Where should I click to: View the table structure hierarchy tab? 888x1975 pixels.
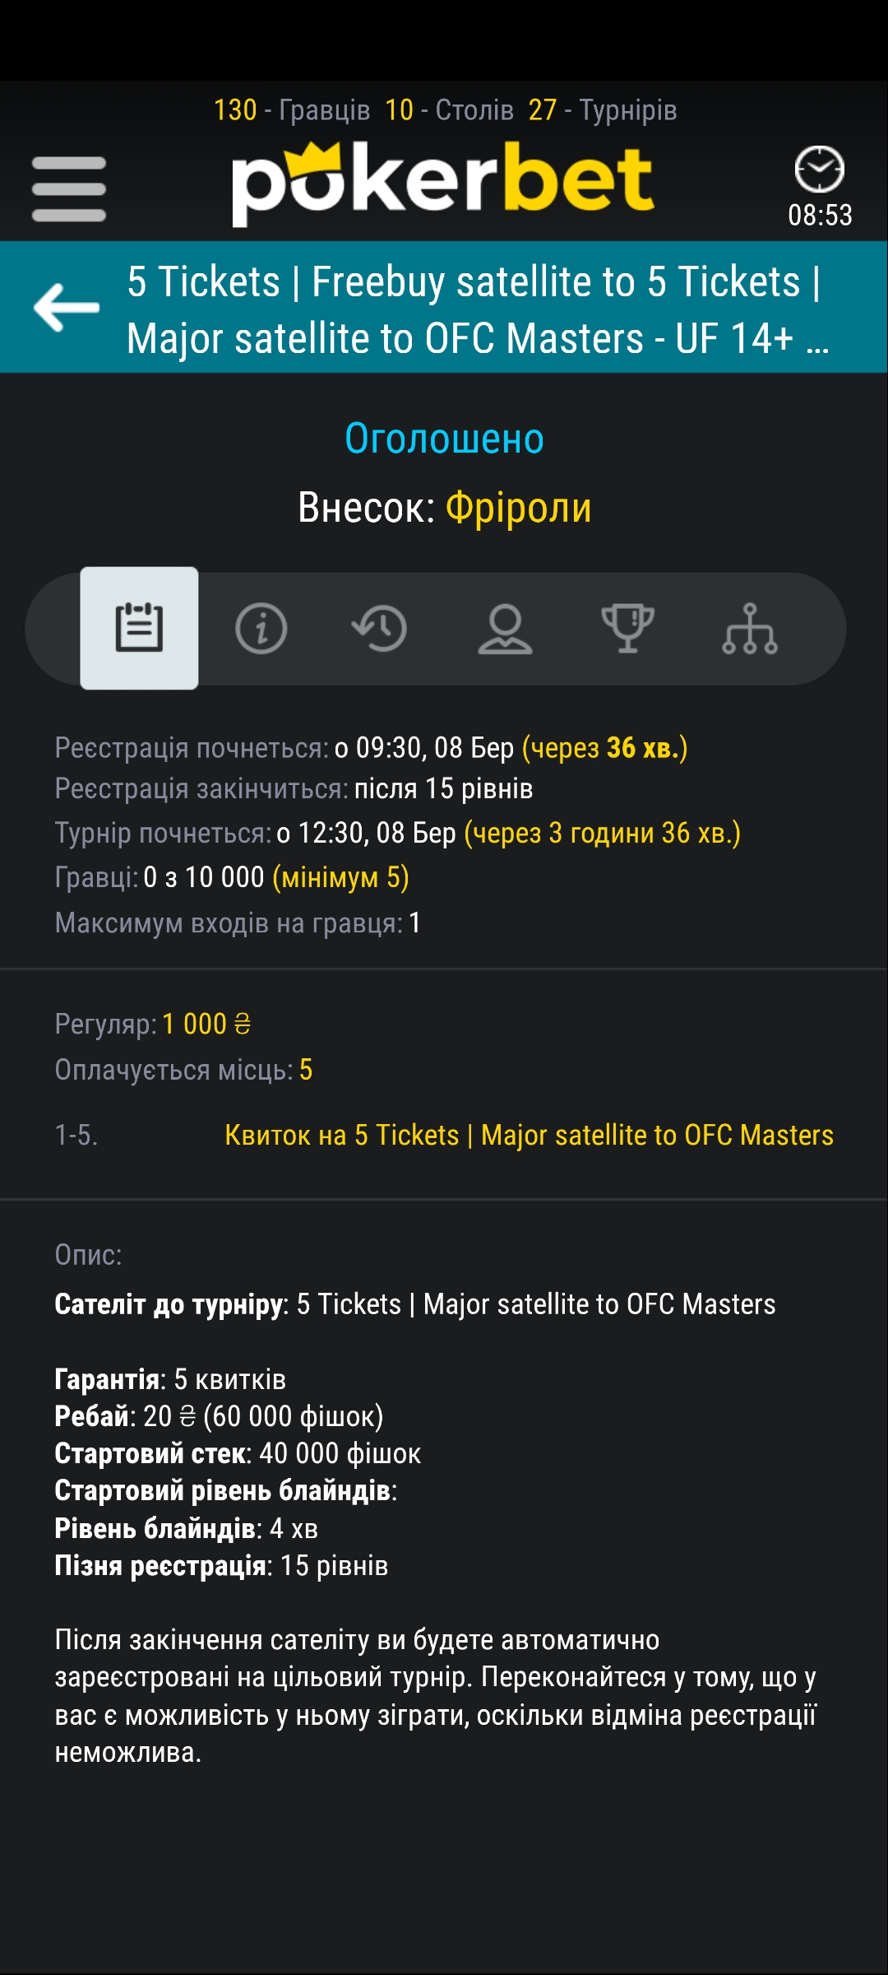tap(749, 629)
